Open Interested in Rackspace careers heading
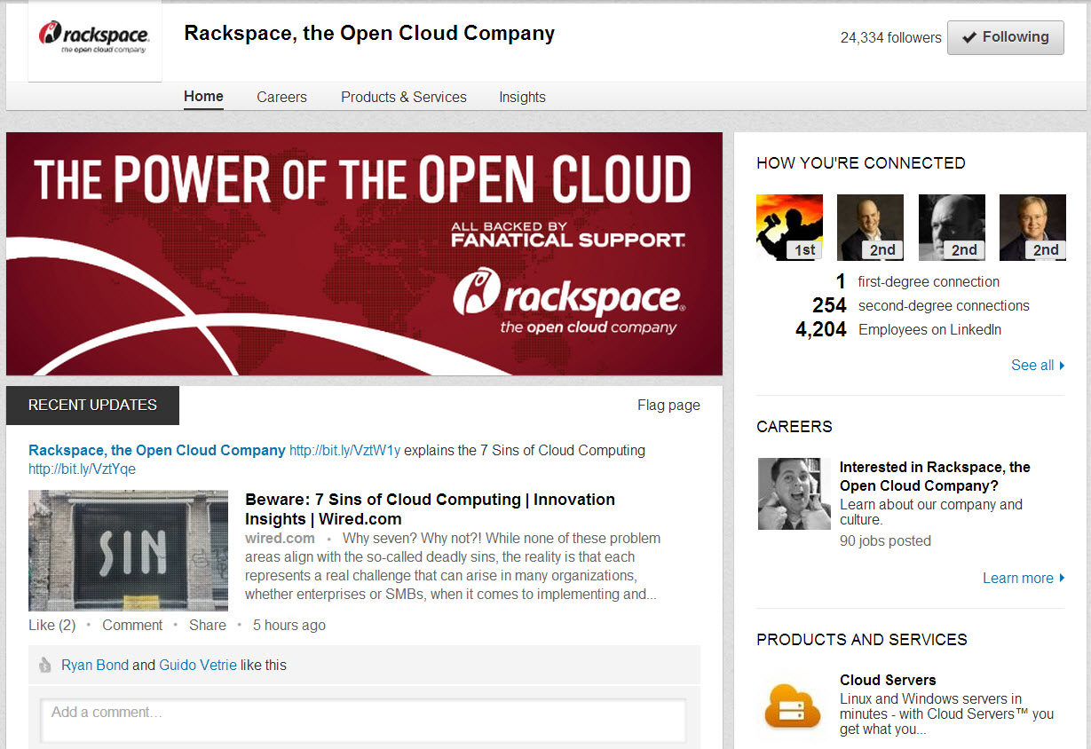Screen dimensions: 1091x749 point(935,477)
